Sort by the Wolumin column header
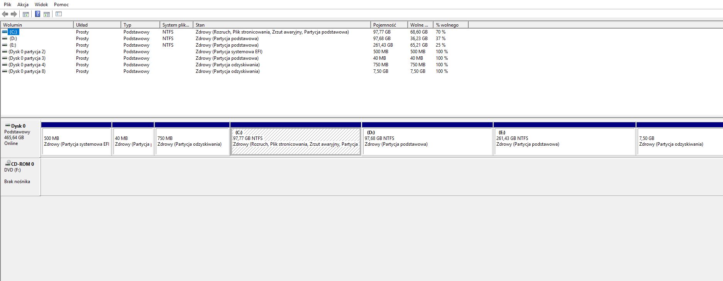723x281 pixels. 37,25
